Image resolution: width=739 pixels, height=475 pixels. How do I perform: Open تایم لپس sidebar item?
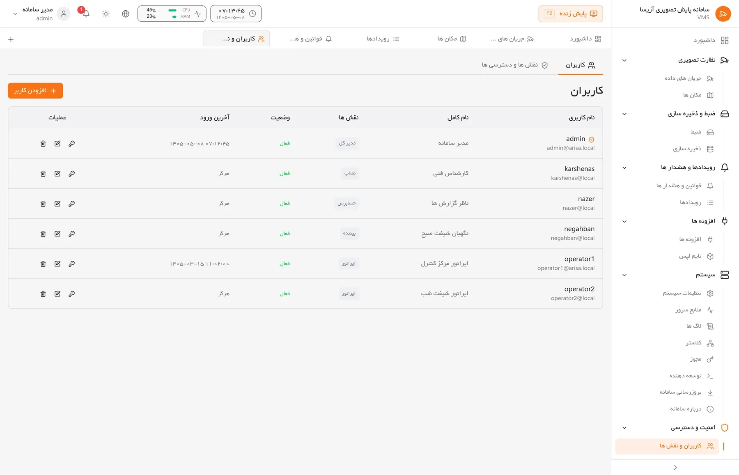pos(695,256)
